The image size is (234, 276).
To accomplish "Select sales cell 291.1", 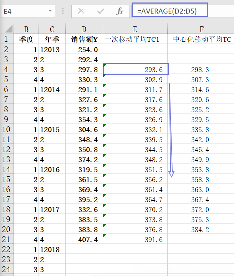I will [x=84, y=89].
